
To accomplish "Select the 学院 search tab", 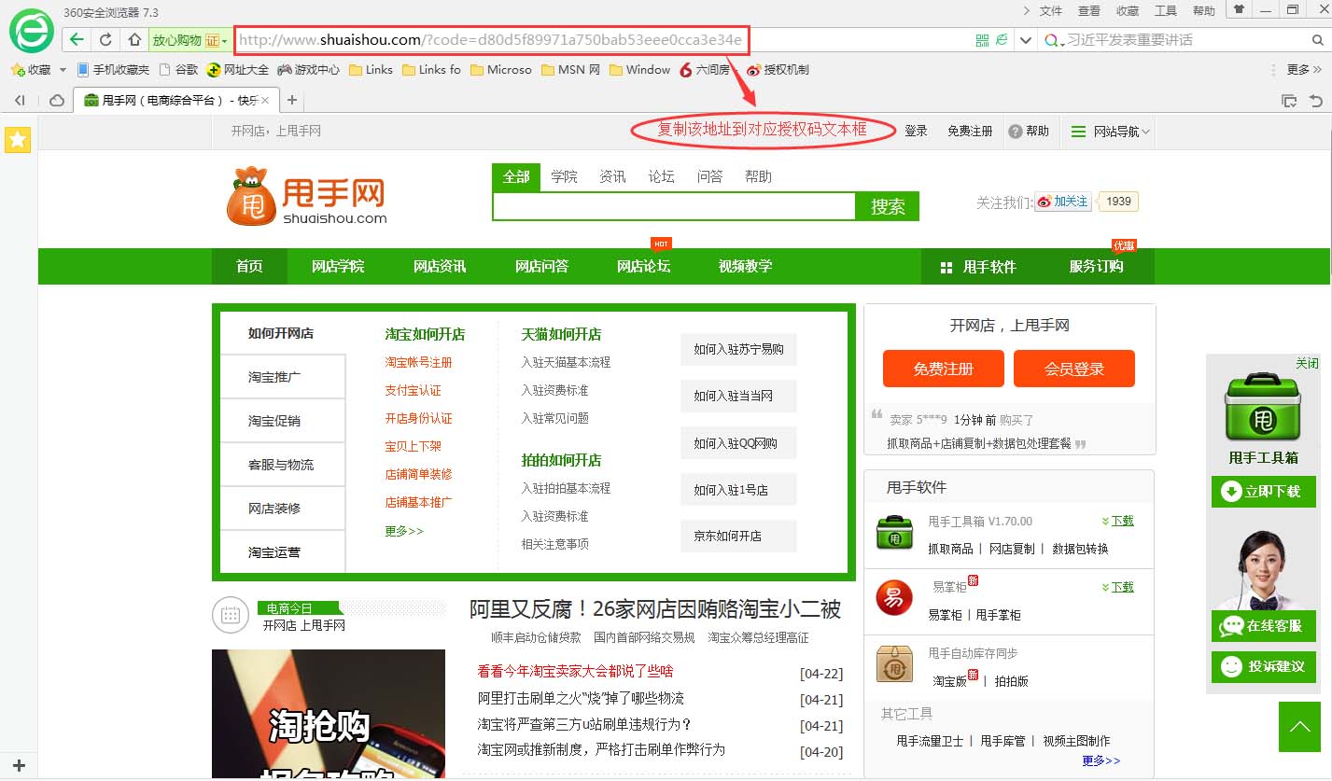I will pyautogui.click(x=564, y=176).
